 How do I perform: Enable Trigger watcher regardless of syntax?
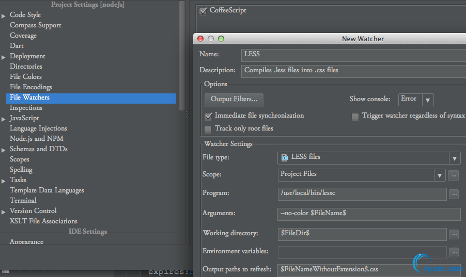(355, 117)
